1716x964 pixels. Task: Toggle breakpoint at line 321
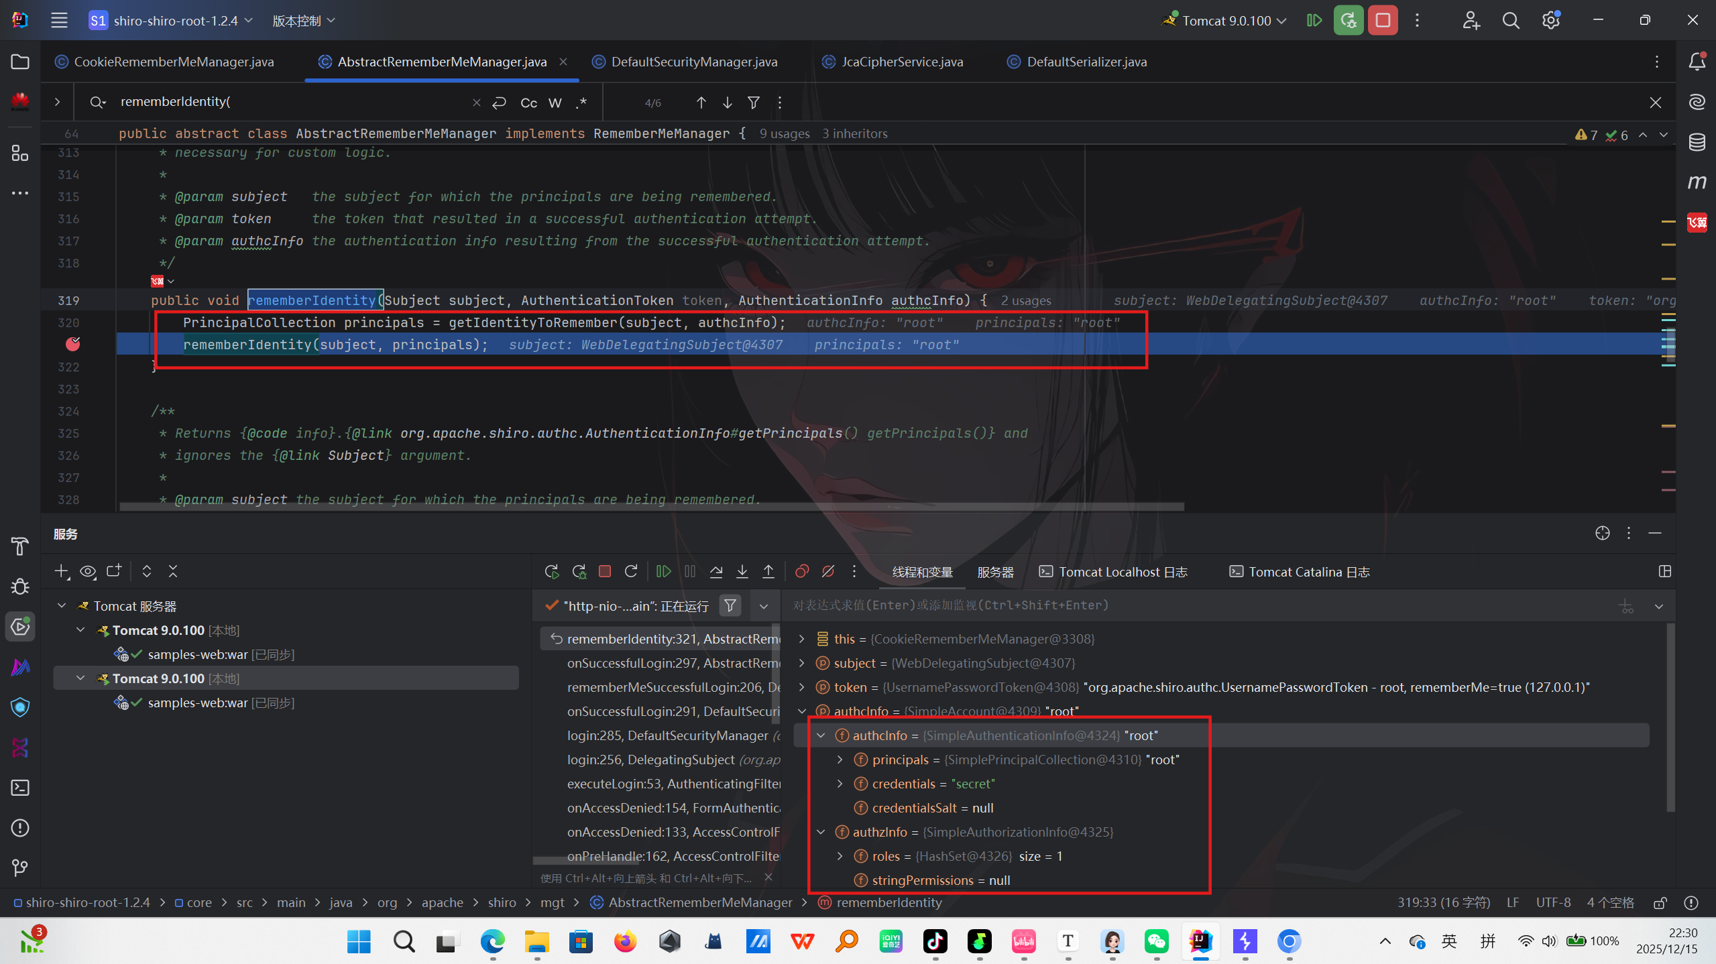click(73, 345)
